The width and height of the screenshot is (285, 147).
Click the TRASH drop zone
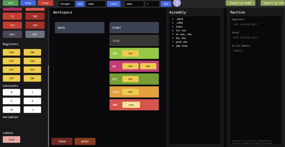click(62, 141)
